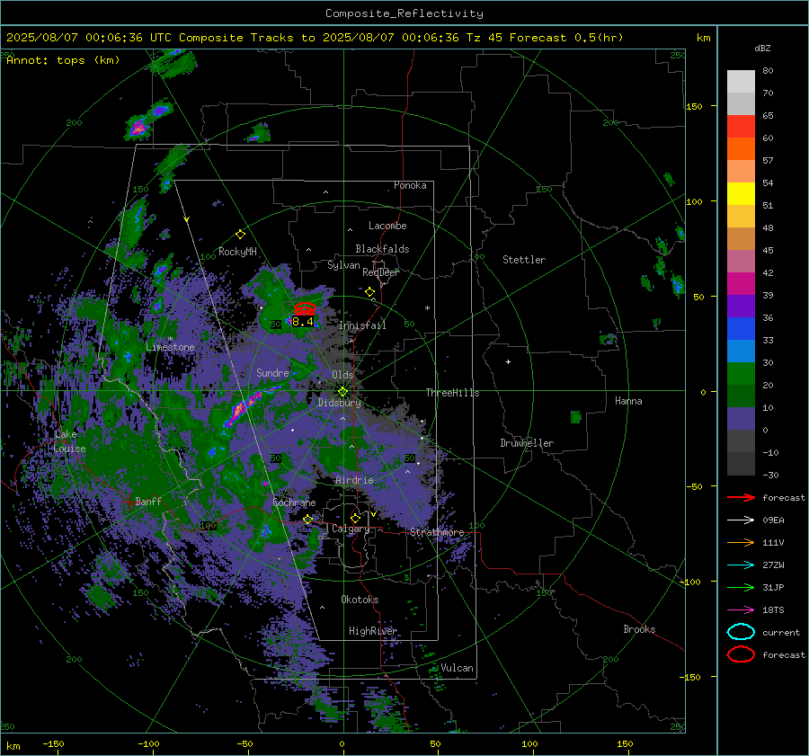Click the Ponoka city label
The width and height of the screenshot is (809, 756).
click(410, 186)
